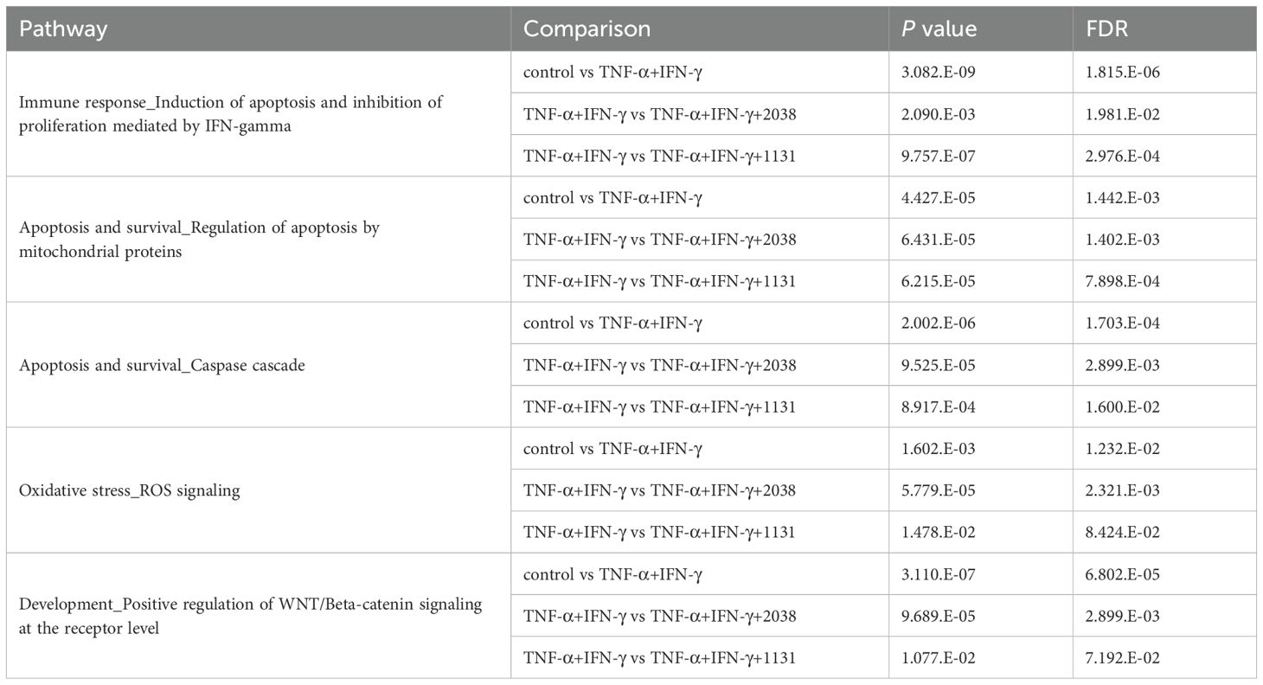Select the FDR value 7.898.E-04
The image size is (1263, 685).
click(1123, 281)
